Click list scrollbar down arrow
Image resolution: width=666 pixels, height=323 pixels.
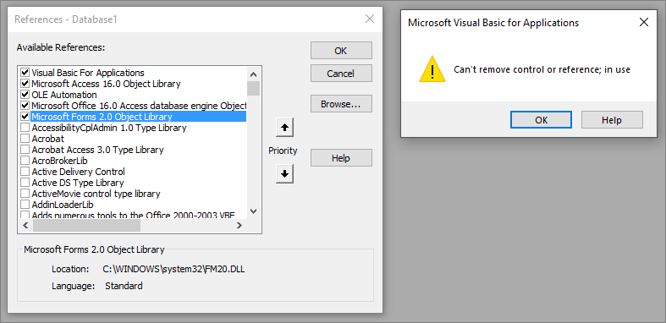pyautogui.click(x=254, y=211)
